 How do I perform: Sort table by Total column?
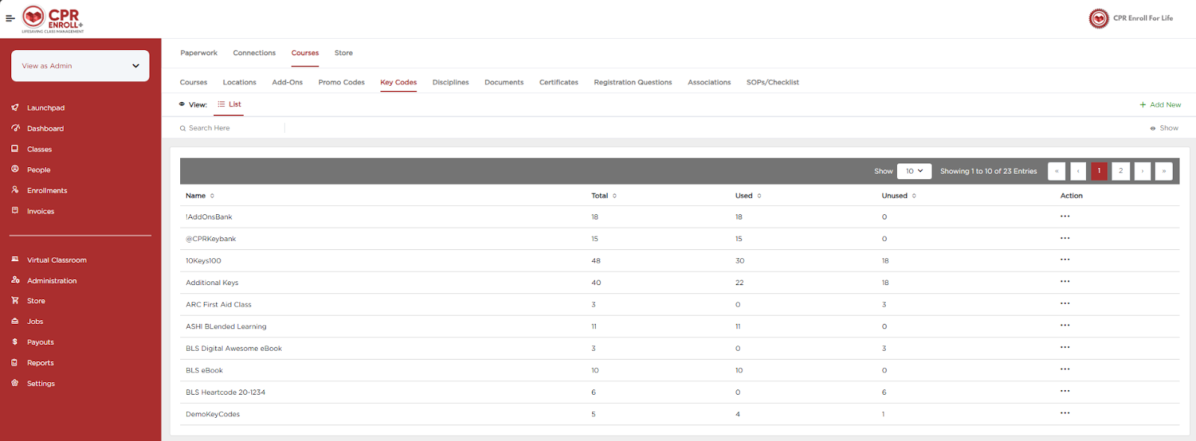[604, 196]
